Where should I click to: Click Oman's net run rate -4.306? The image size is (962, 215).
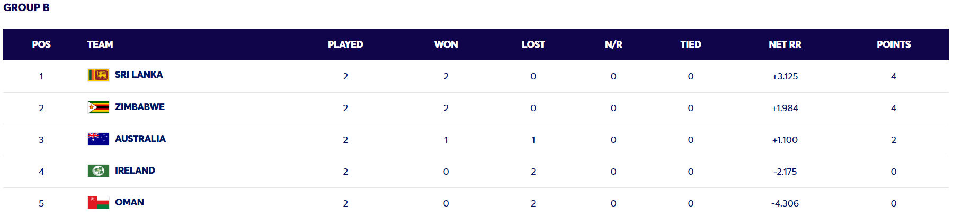tap(785, 203)
